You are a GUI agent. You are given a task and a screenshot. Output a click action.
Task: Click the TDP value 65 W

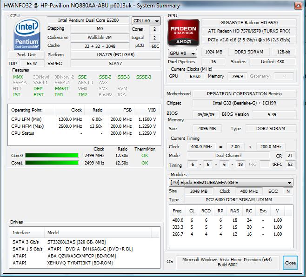pos(32,63)
